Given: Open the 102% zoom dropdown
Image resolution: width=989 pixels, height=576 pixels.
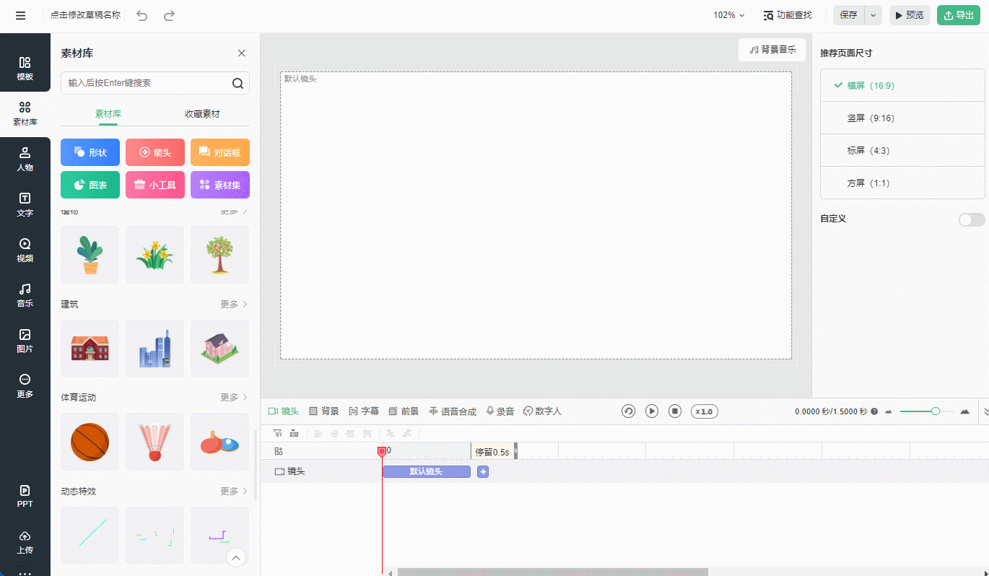Looking at the screenshot, I should (x=729, y=15).
